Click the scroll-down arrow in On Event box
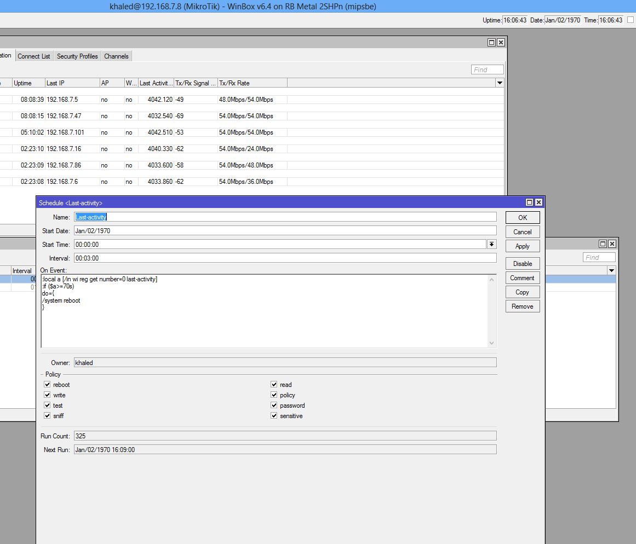The width and height of the screenshot is (636, 544). click(492, 342)
